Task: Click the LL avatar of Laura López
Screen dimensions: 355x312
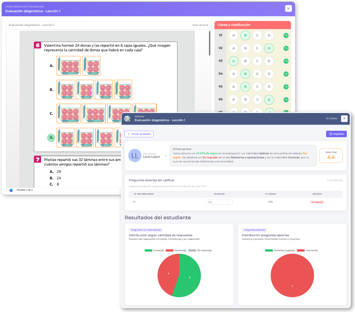Action: pyautogui.click(x=135, y=155)
